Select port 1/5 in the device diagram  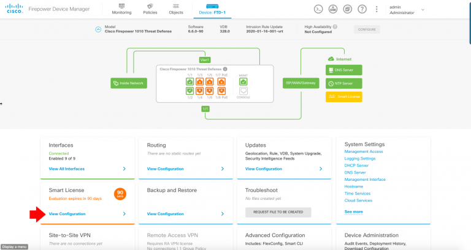(x=209, y=81)
